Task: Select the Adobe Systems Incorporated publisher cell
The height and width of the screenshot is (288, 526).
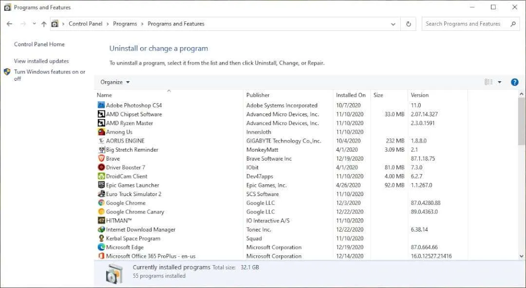Action: [x=282, y=105]
